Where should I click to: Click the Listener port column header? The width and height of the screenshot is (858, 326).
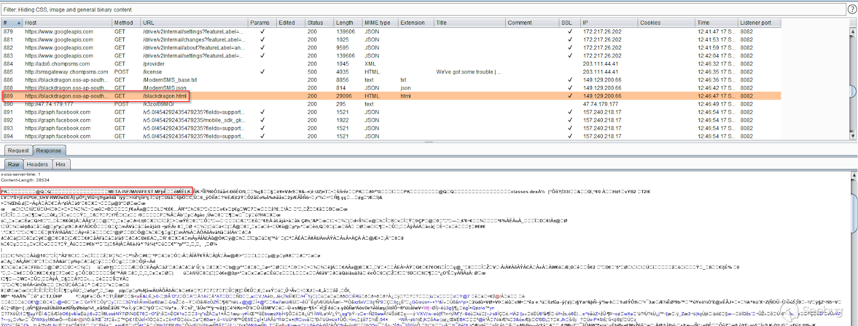[756, 23]
